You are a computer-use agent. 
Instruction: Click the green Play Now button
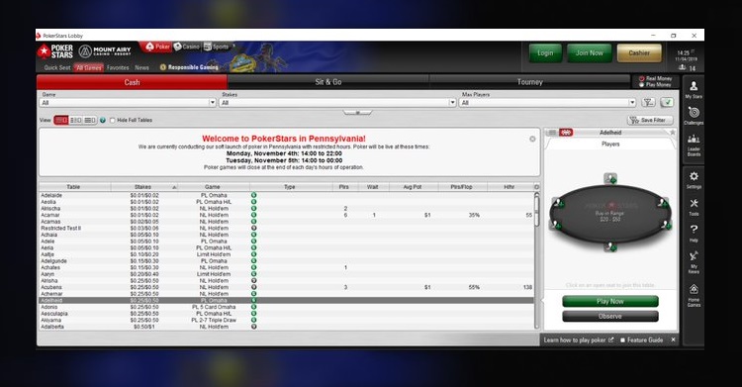click(x=610, y=301)
